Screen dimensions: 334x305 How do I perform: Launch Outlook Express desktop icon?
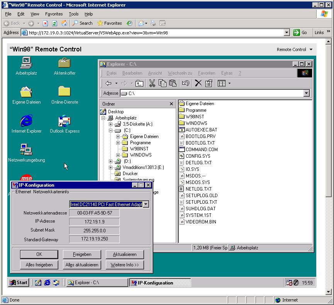64,124
